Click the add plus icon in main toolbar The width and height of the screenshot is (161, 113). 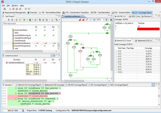pyautogui.click(x=10, y=9)
